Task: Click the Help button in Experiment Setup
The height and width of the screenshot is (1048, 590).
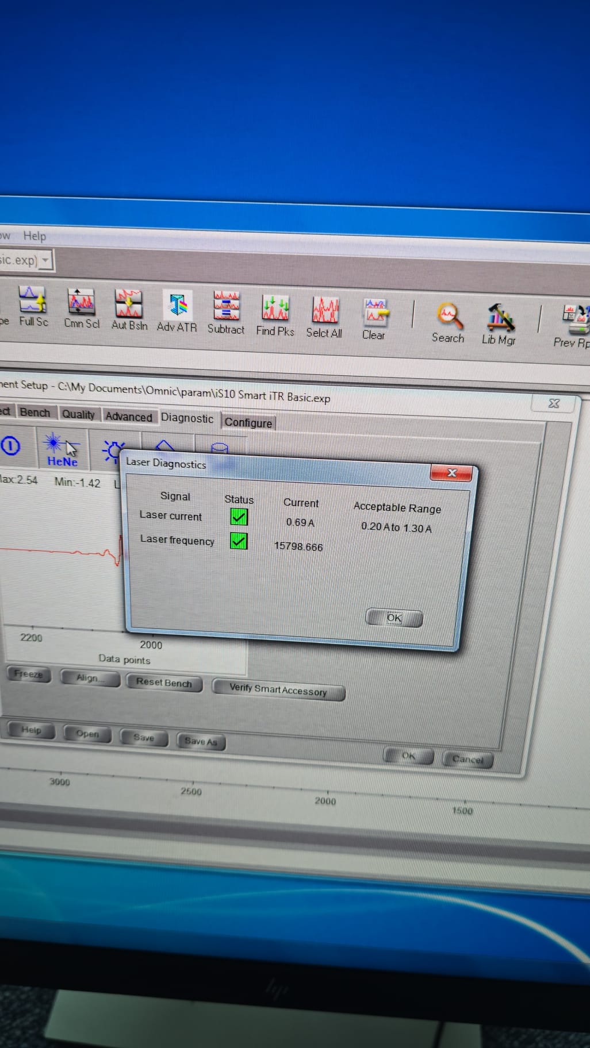Action: (31, 730)
